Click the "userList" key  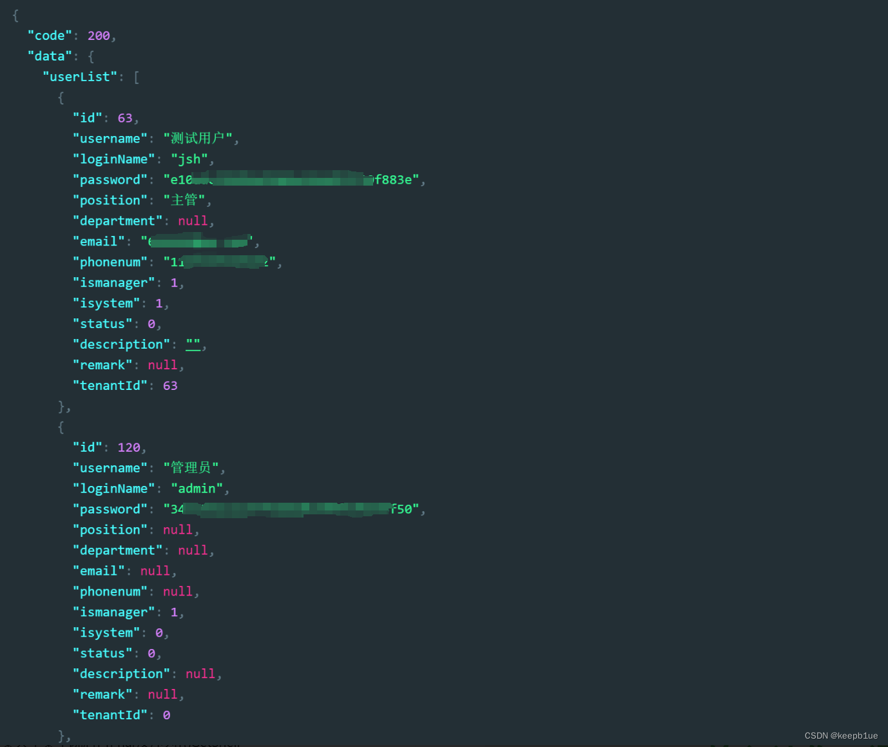click(x=80, y=77)
